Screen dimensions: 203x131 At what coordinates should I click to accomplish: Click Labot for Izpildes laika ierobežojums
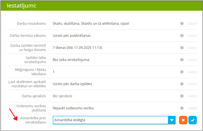(192, 59)
